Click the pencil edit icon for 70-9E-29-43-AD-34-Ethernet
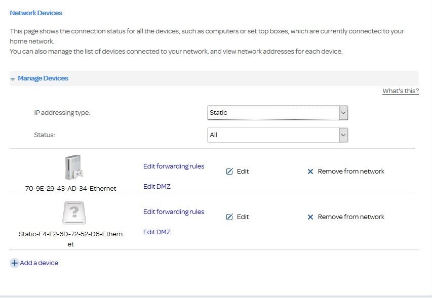Image resolution: width=432 pixels, height=298 pixels. 229,172
